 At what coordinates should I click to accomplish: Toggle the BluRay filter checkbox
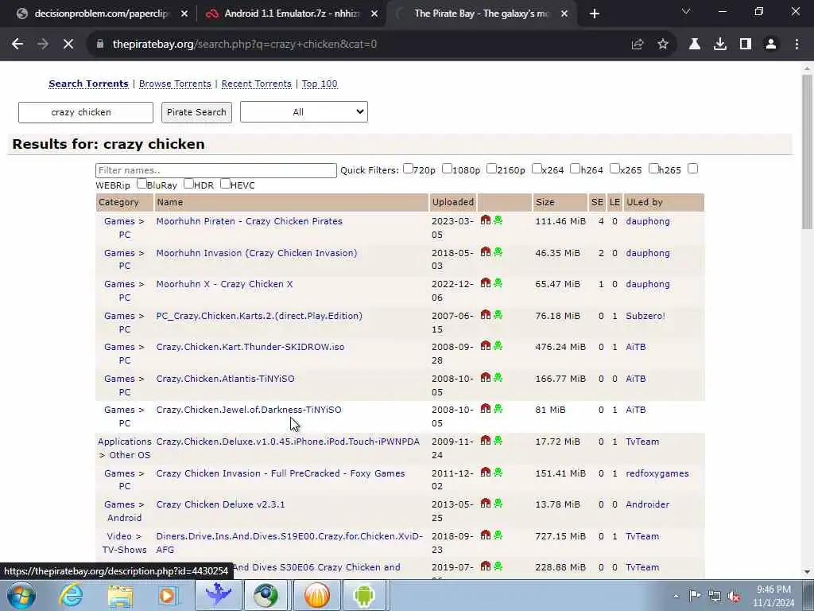point(141,184)
